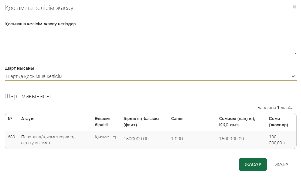Click the ЖАБУ button
The width and height of the screenshot is (301, 179).
pyautogui.click(x=281, y=164)
